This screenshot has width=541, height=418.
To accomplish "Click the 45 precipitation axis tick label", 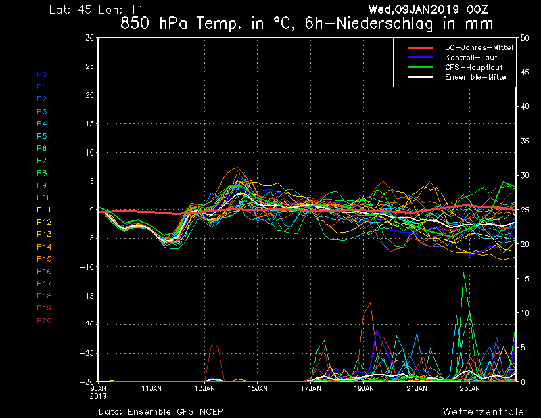I will click(x=525, y=72).
